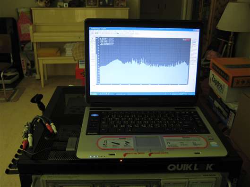The height and width of the screenshot is (187, 250).
Task: Open the first menu in the analyzer menu bar
Action: 92,31
